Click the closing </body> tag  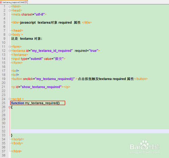pos(17,143)
